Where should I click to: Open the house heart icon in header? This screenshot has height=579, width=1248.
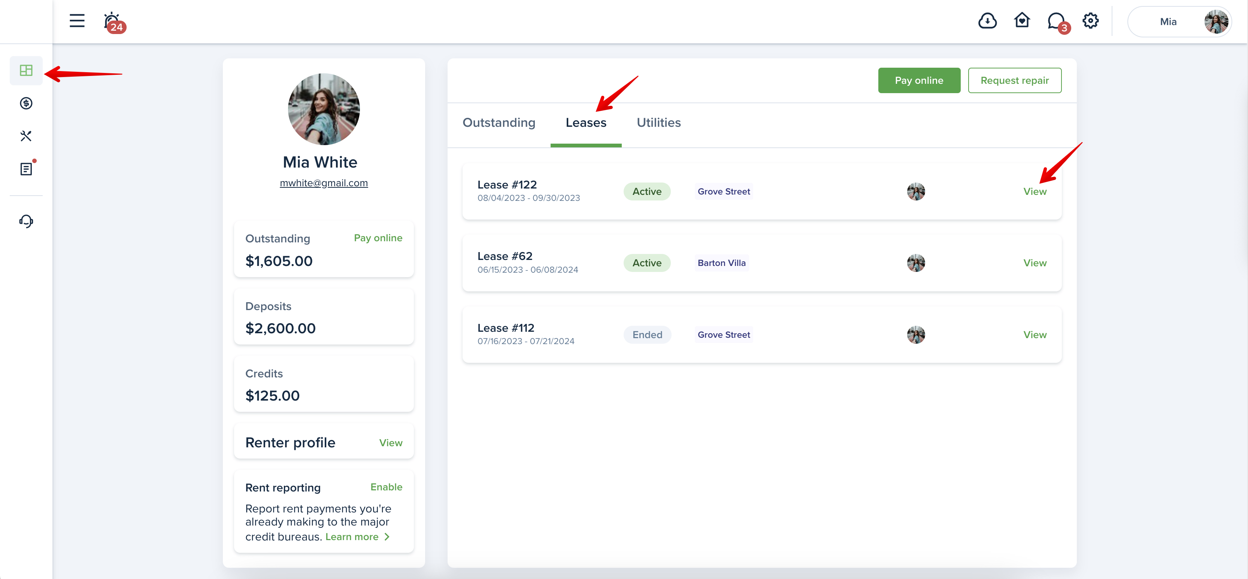1022,21
